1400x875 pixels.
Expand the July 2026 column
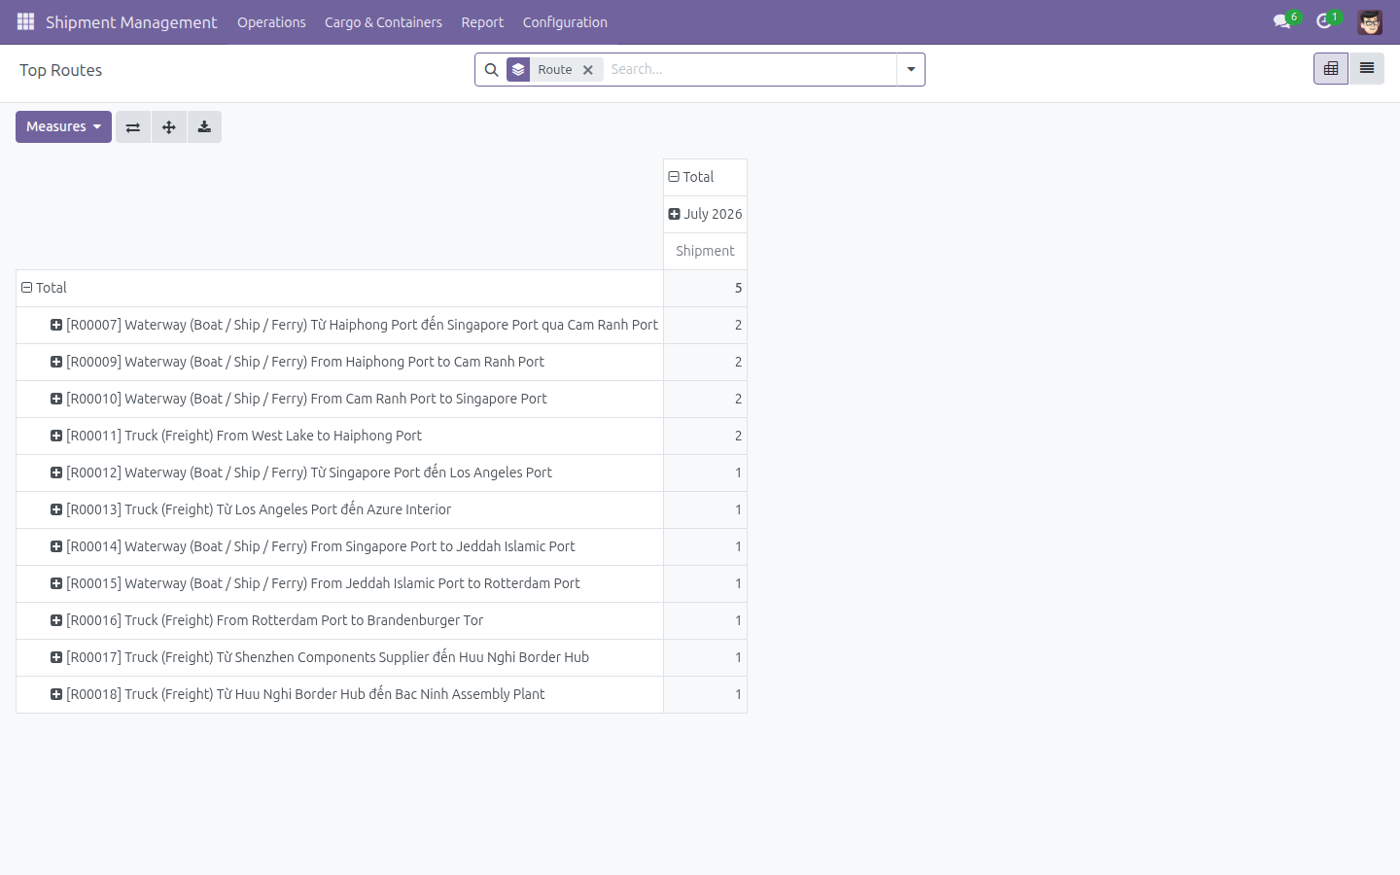[705, 214]
